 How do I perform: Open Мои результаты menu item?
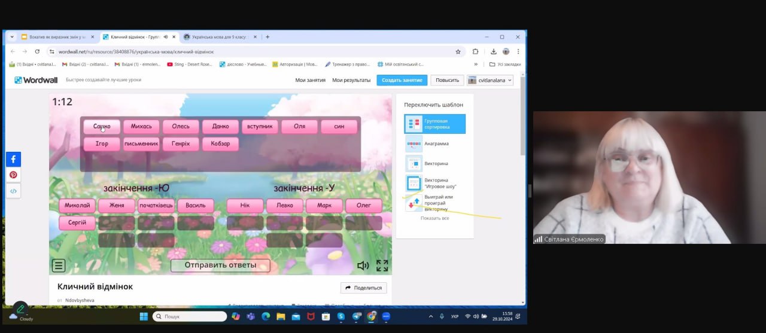(351, 80)
